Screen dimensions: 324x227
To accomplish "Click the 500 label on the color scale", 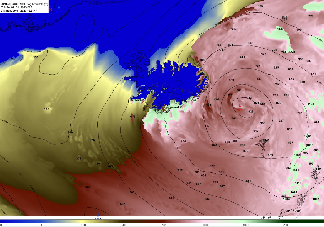I will 124,225.
